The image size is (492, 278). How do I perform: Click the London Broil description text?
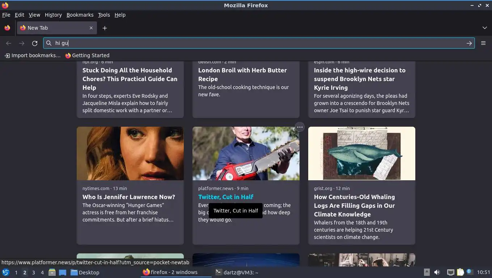(x=243, y=91)
